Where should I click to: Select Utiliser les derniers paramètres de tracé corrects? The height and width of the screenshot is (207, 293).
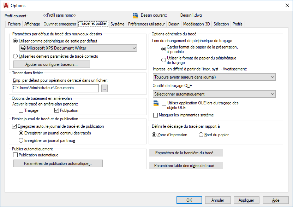pyautogui.click(x=15, y=56)
